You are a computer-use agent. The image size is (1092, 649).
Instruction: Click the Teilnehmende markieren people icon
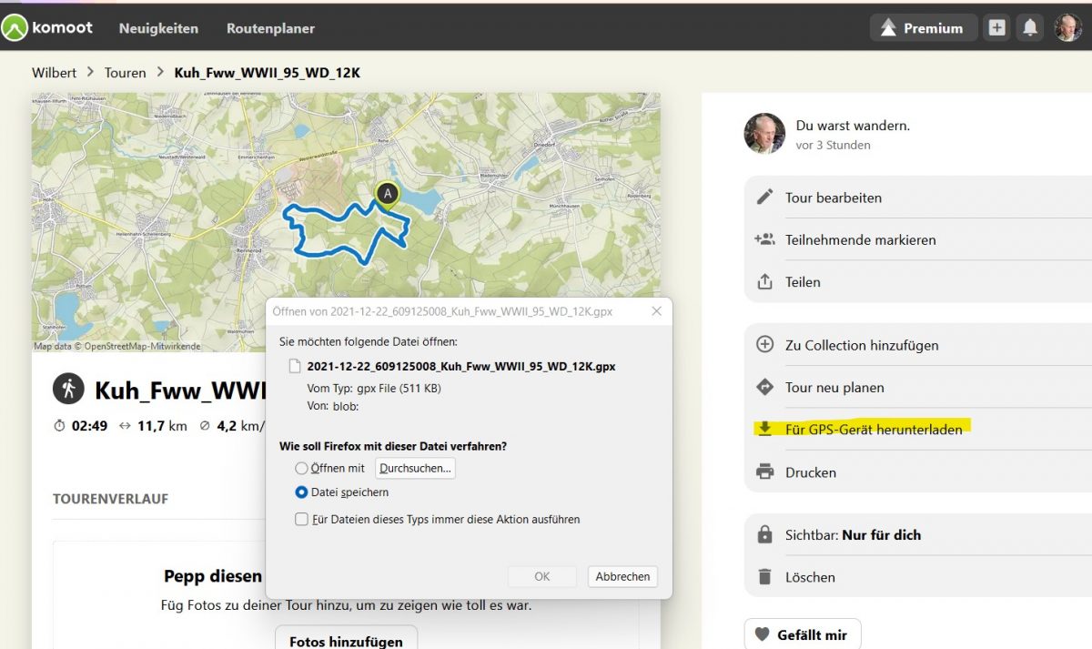(x=764, y=239)
